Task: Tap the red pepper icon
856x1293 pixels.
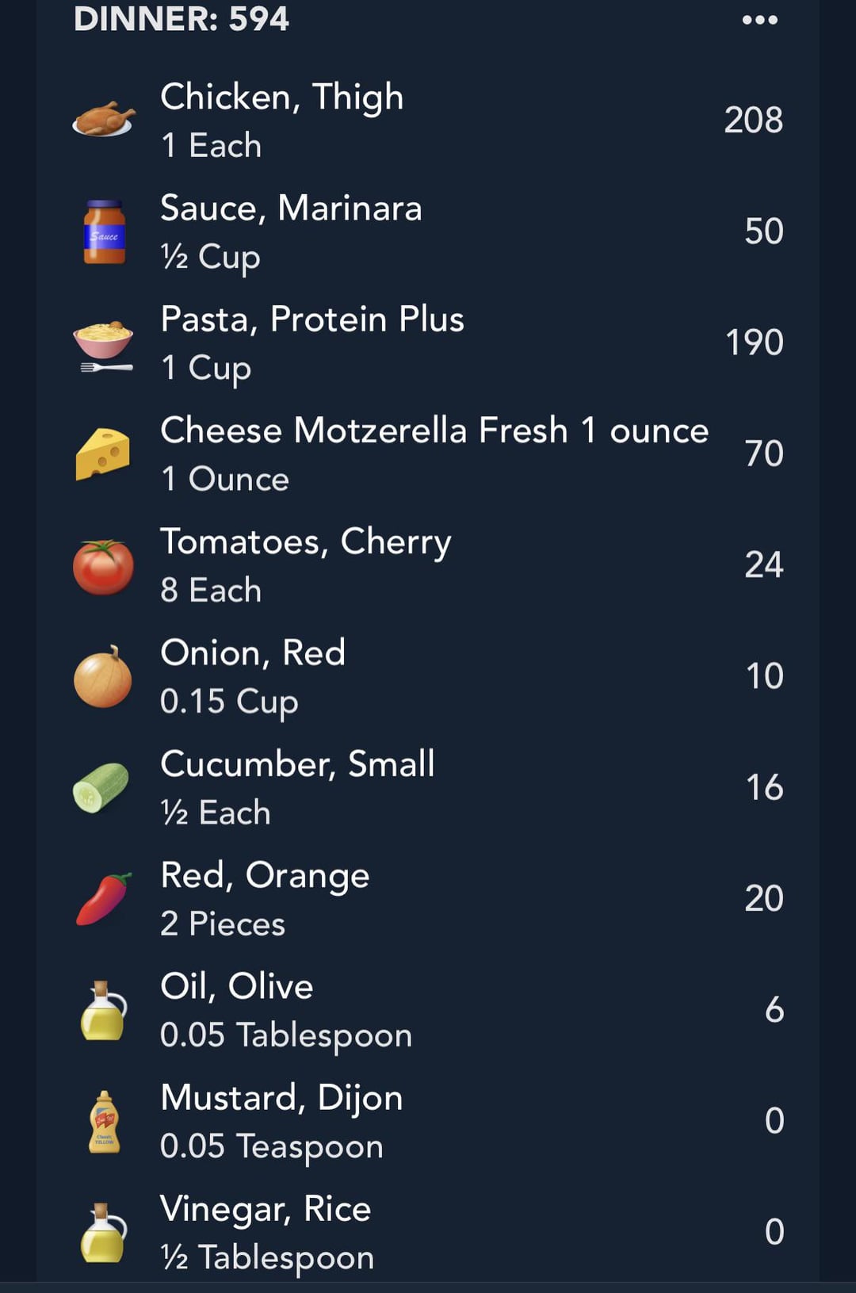Action: [103, 899]
